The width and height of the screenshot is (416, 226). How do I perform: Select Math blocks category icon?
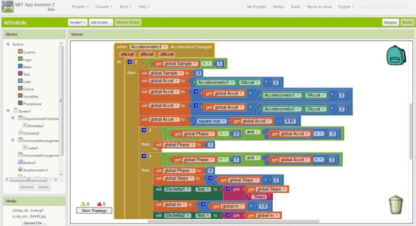pos(20,66)
